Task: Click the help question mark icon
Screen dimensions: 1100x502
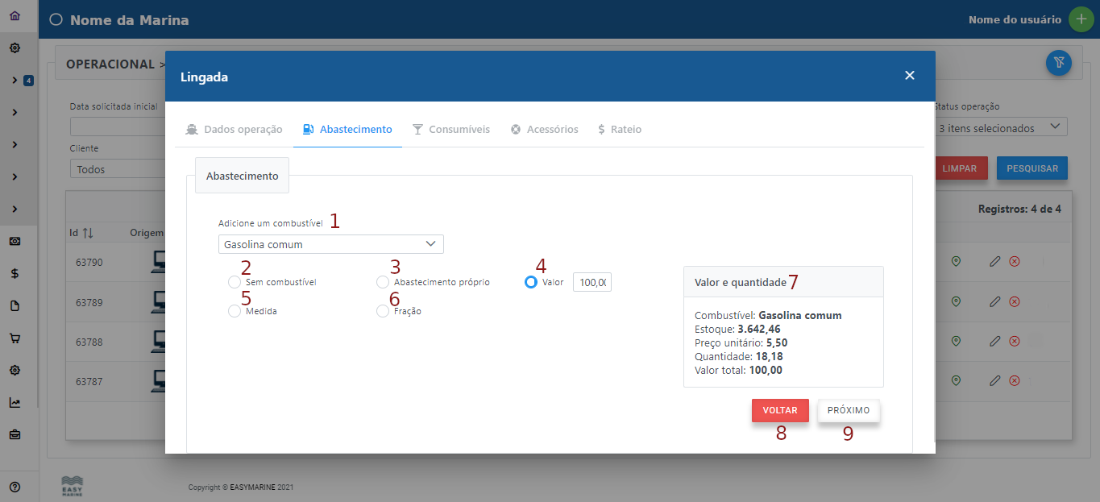Action: pyautogui.click(x=15, y=487)
